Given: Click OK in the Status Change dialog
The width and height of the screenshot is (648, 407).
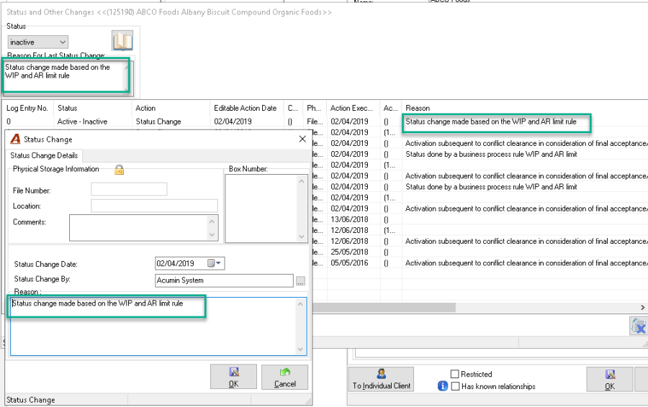Looking at the screenshot, I should coord(233,377).
